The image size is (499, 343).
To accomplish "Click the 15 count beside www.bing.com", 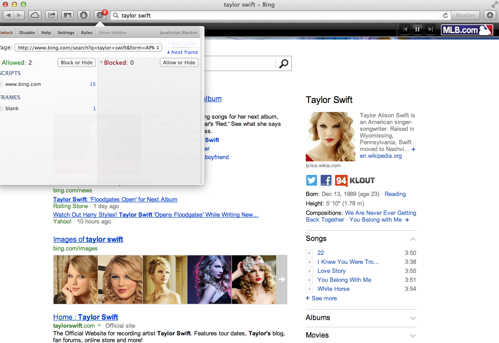I will [93, 84].
